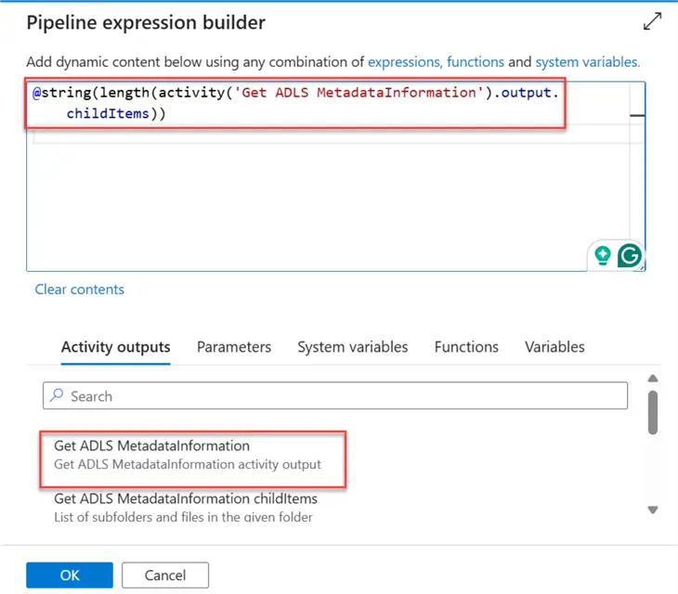This screenshot has height=594, width=678.
Task: Open the System variables tab
Action: pos(352,347)
